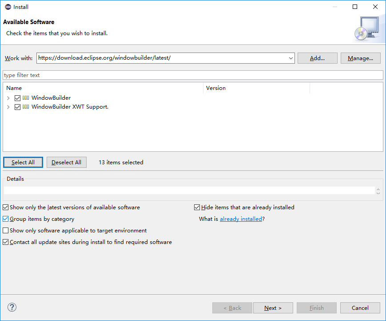The image size is (386, 321).
Task: Click the Details scroll down arrow
Action: coord(378,193)
